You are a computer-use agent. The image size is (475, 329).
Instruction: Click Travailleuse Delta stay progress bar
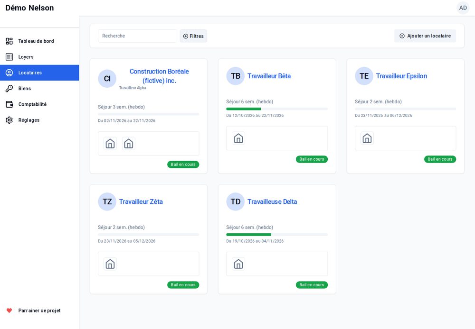tap(277, 235)
